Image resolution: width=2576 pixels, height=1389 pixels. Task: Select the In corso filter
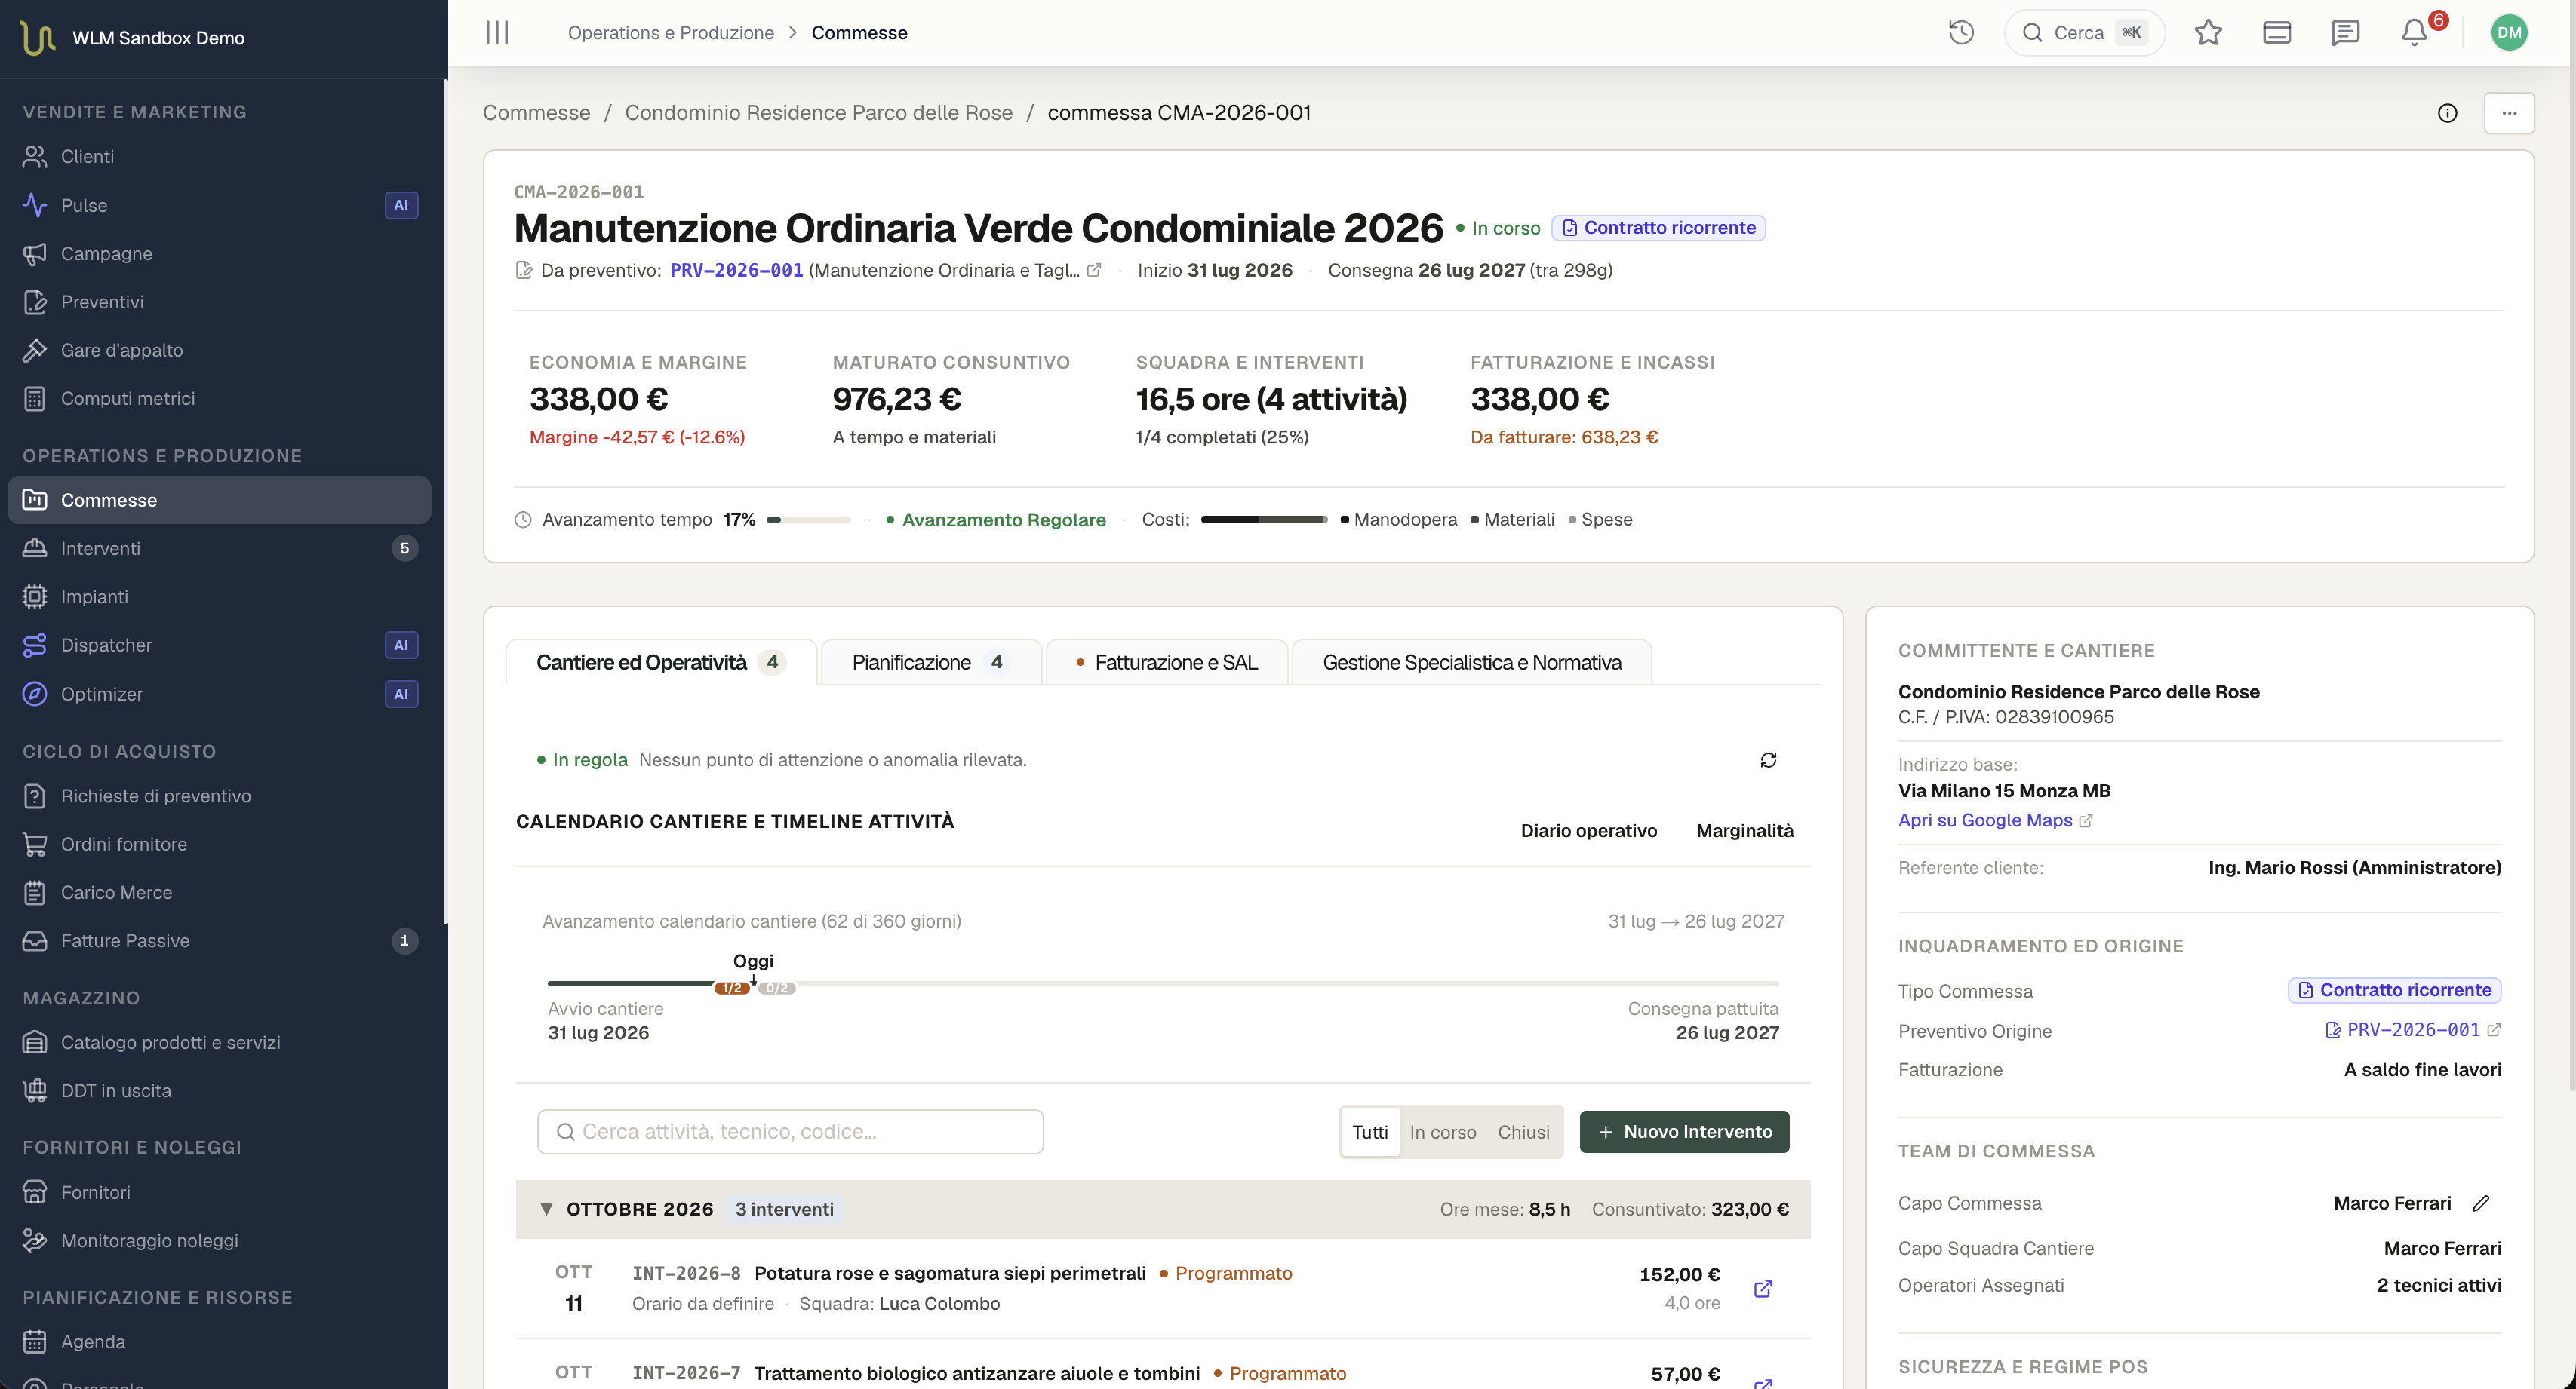[x=1442, y=1132]
